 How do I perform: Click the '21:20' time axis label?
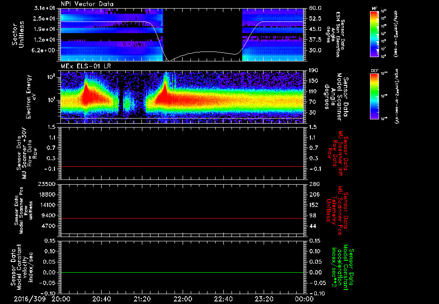click(x=142, y=299)
